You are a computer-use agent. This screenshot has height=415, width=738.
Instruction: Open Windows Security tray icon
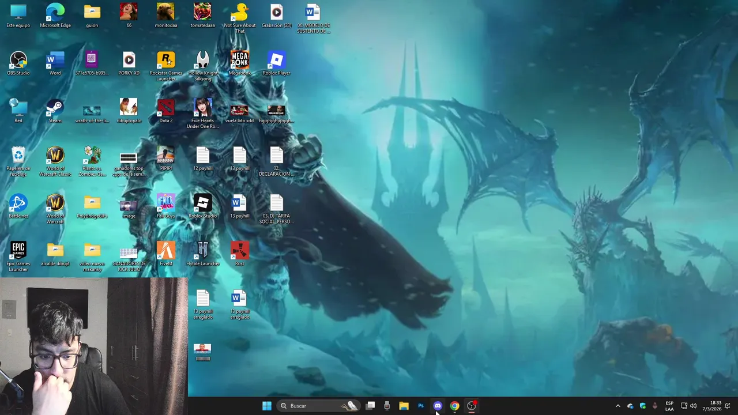coord(642,406)
